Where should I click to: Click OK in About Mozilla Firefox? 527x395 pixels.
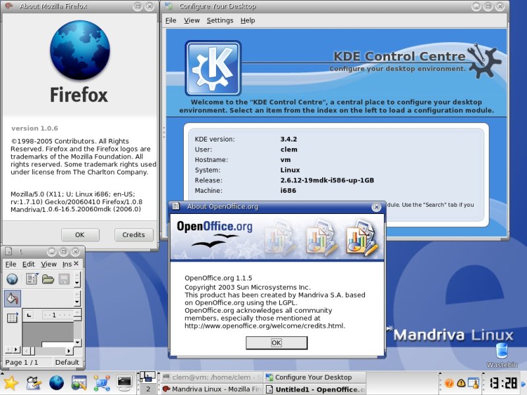pyautogui.click(x=80, y=235)
